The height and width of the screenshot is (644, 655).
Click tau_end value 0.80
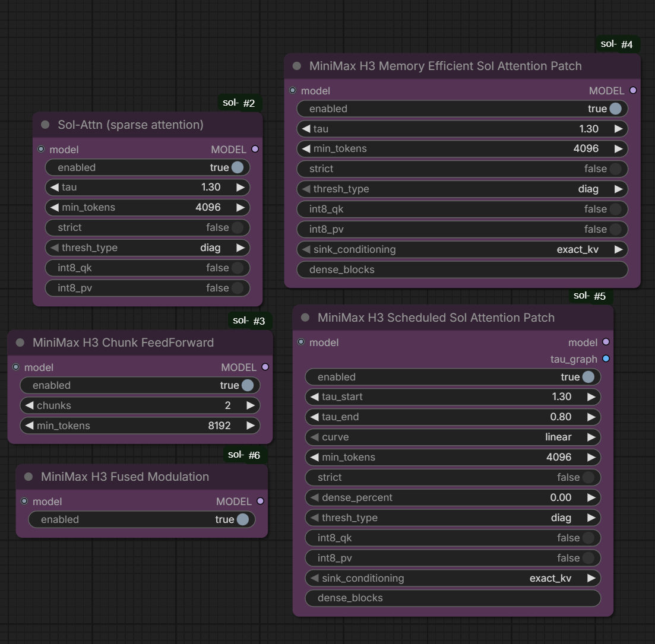click(x=561, y=417)
